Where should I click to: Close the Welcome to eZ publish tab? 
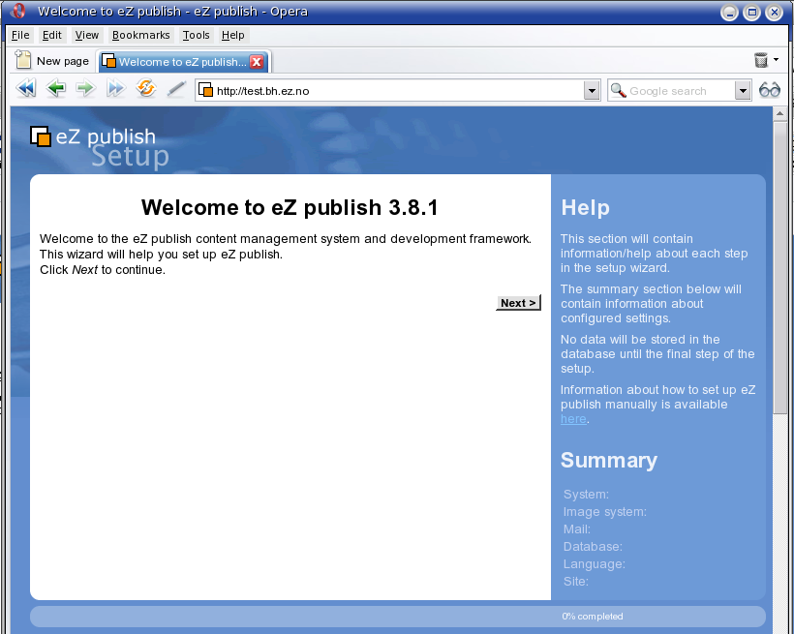click(257, 62)
